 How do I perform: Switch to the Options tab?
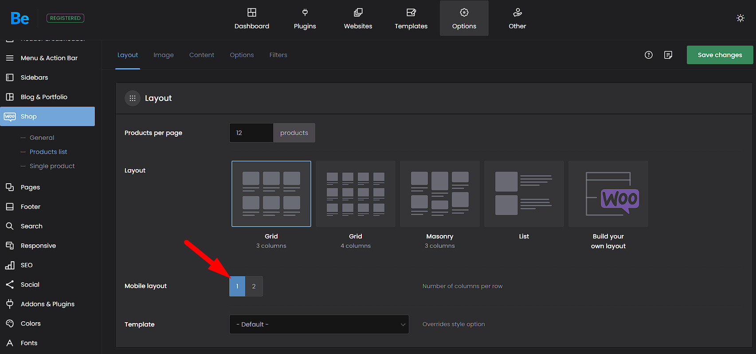(x=242, y=55)
